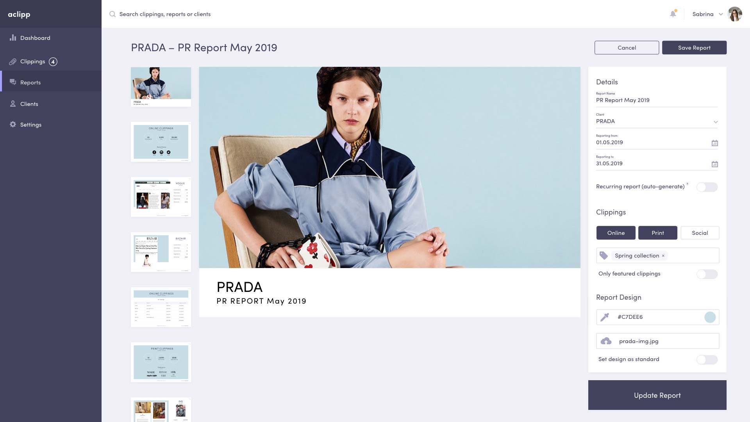Screen dimensions: 750x422
Task: Remove the Spring collection tag
Action: pos(663,256)
